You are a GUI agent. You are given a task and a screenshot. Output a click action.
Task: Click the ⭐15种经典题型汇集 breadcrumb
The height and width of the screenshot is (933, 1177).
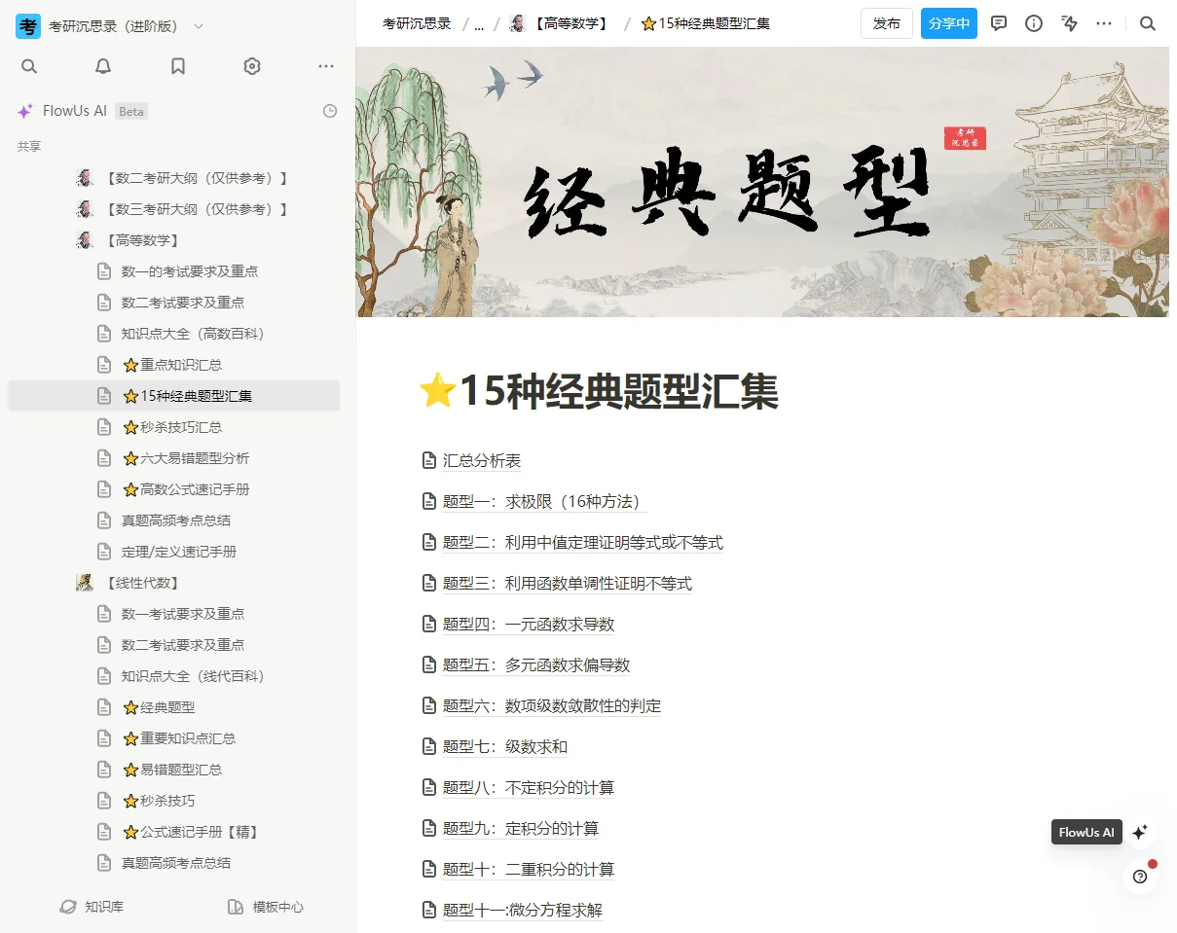[x=706, y=23]
